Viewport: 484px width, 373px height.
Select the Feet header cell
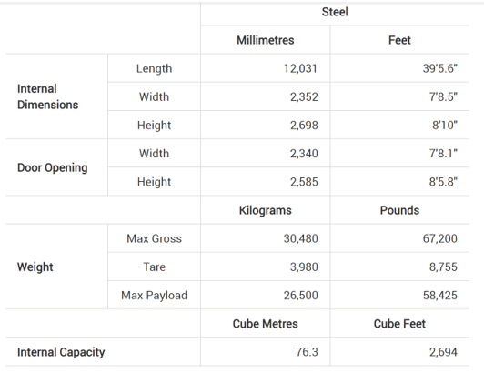399,40
